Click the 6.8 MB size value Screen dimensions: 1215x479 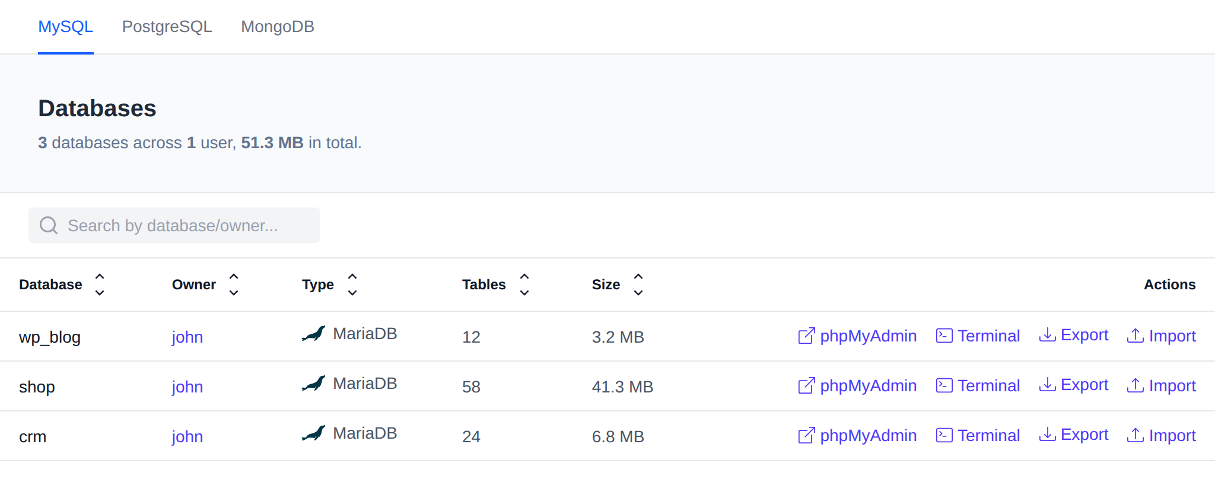[618, 437]
